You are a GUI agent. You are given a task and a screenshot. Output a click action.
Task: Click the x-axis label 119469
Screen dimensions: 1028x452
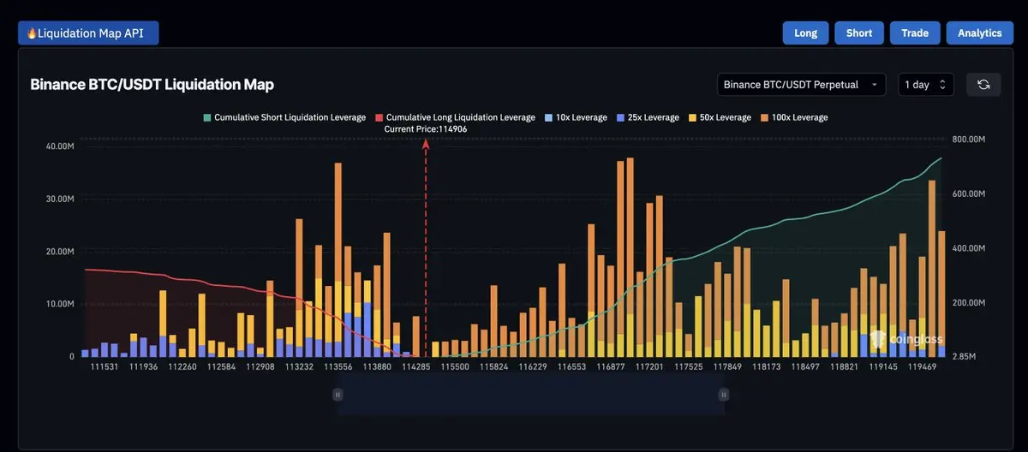(x=923, y=366)
